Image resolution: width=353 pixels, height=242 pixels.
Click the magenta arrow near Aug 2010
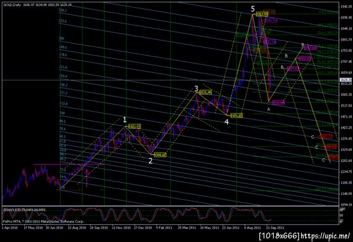(87, 178)
